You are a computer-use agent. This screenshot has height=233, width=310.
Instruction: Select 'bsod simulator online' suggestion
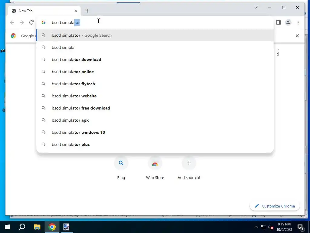point(155,72)
